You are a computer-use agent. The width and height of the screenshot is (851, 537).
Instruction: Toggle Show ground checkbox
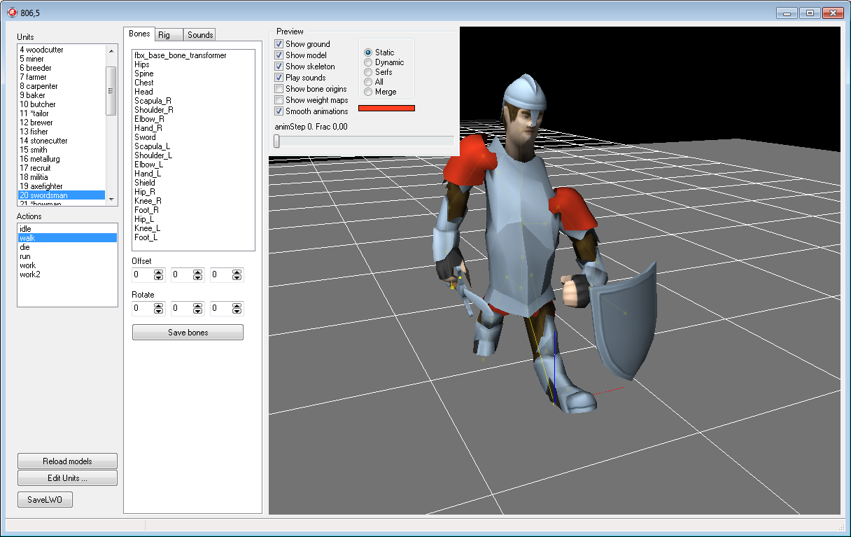pos(279,44)
